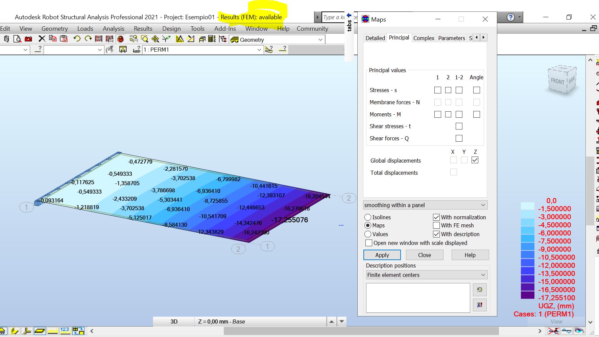
Task: Click the Apply button
Action: tap(382, 255)
